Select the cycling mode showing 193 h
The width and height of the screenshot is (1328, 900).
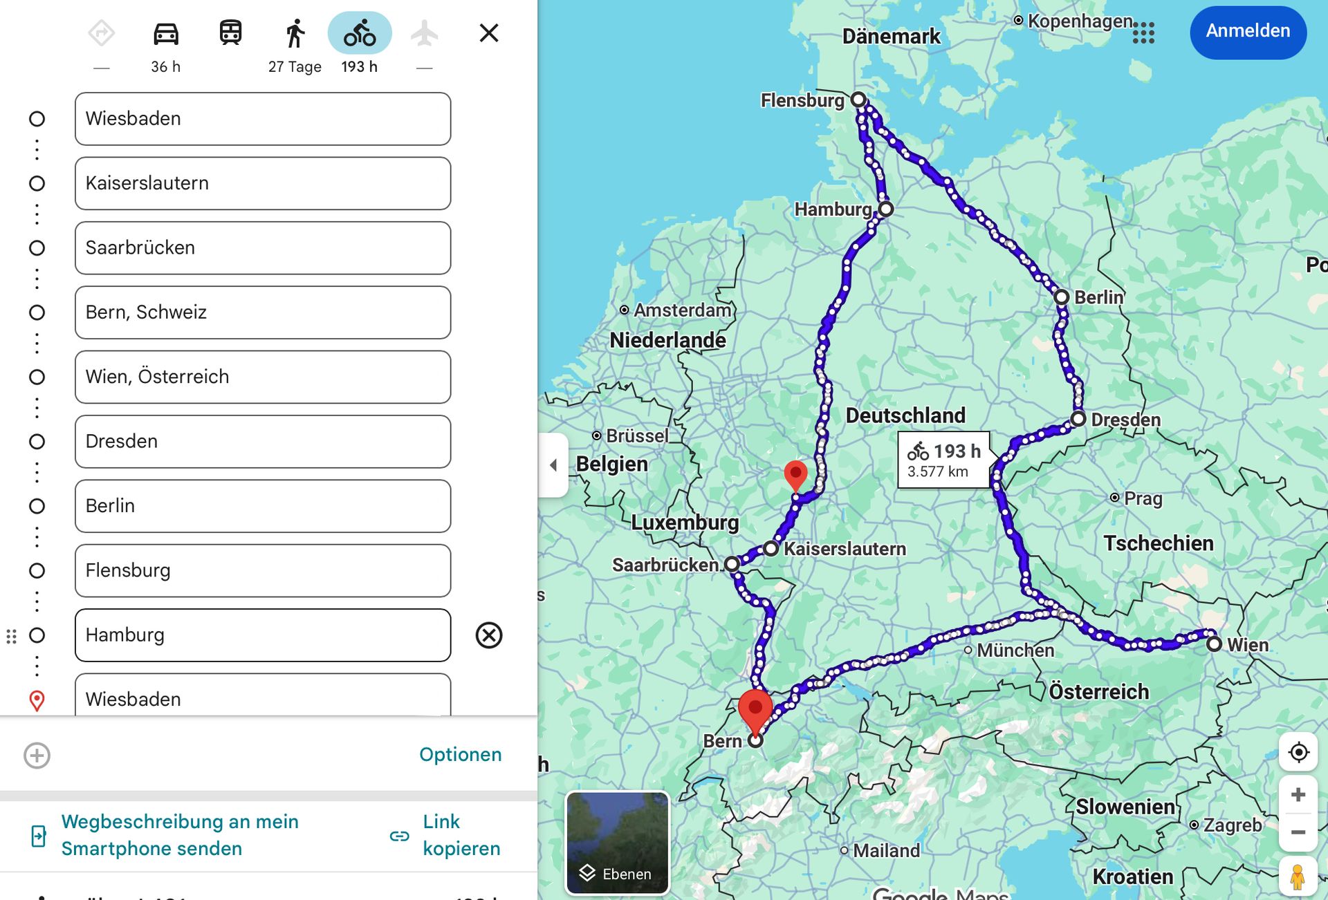click(x=360, y=33)
